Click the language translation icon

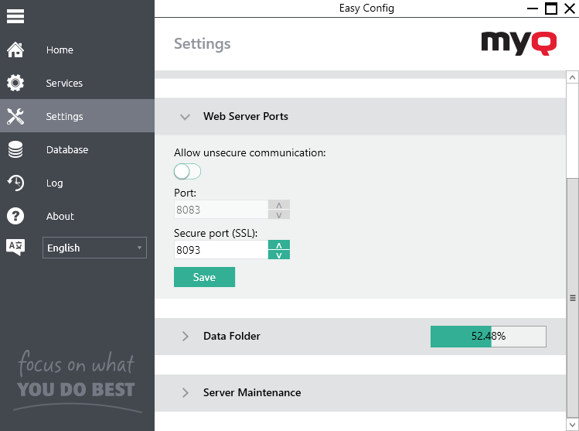click(x=15, y=248)
